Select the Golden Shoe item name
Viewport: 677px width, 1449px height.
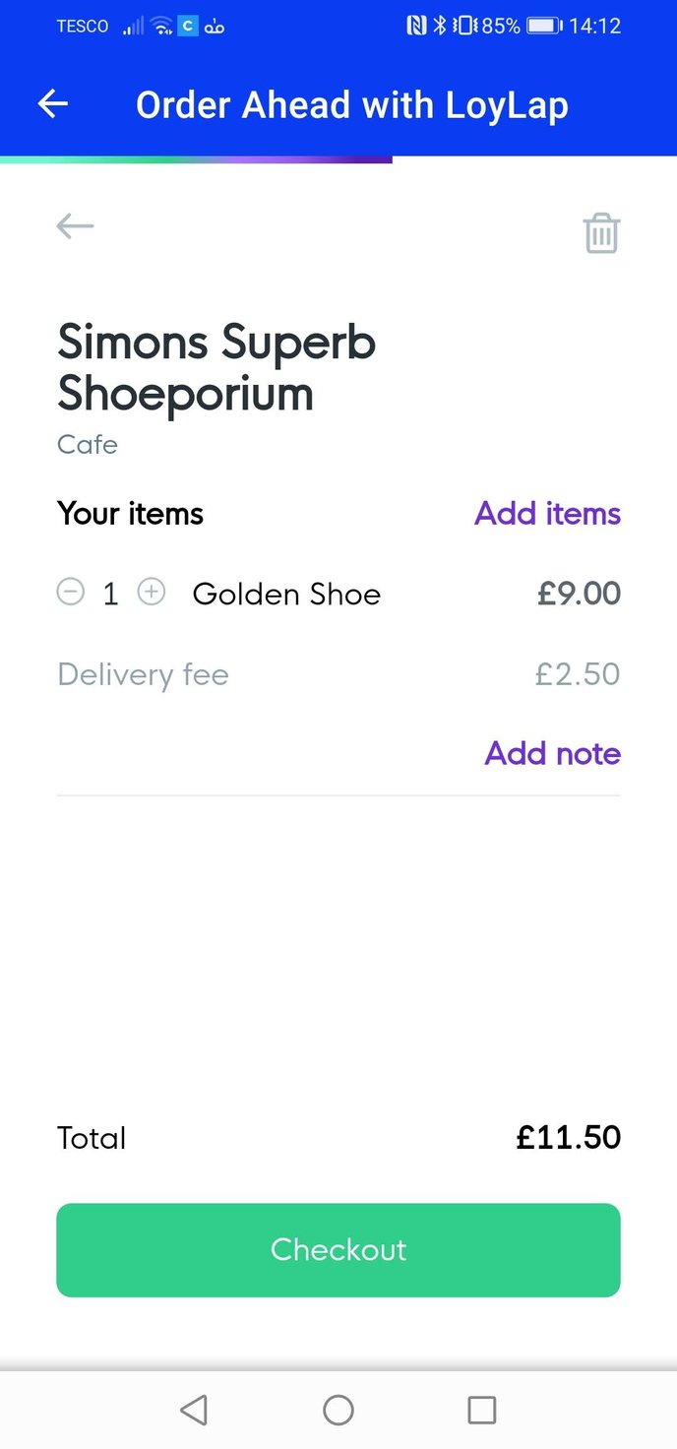click(286, 594)
